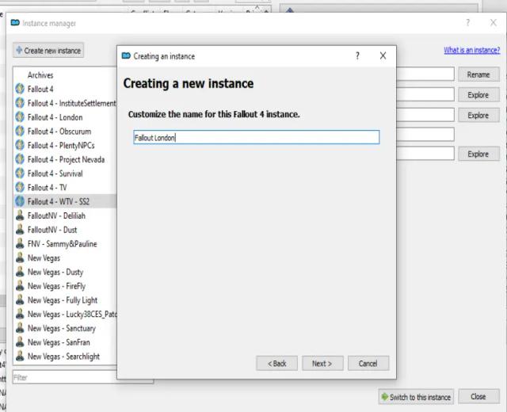The width and height of the screenshot is (507, 412).
Task: Close the Instance manager via Close button
Action: [x=478, y=396]
